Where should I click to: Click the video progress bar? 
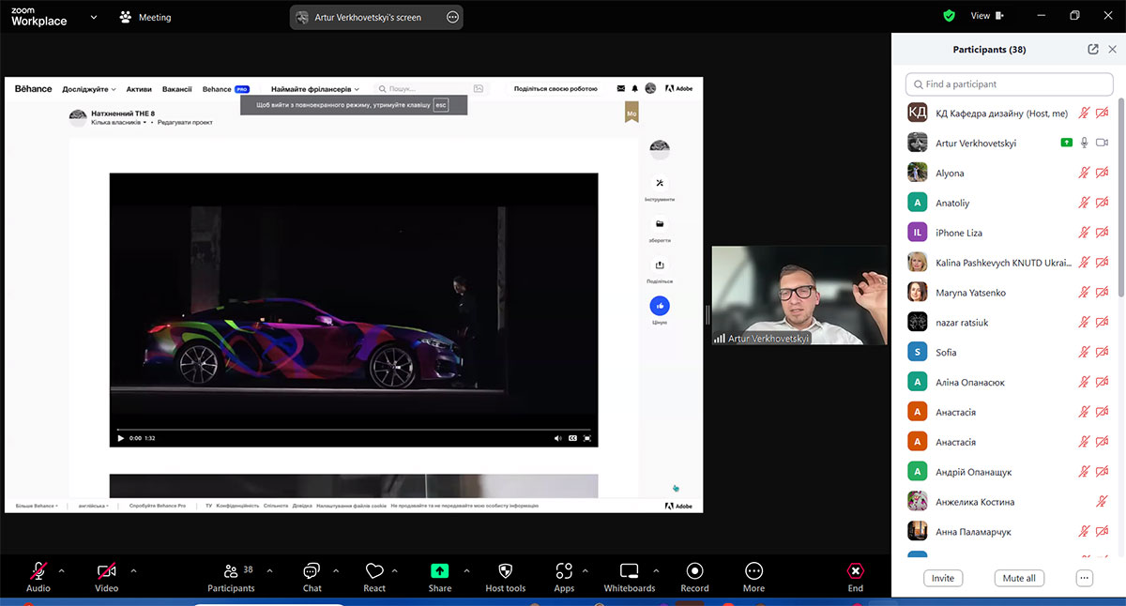pyautogui.click(x=354, y=429)
